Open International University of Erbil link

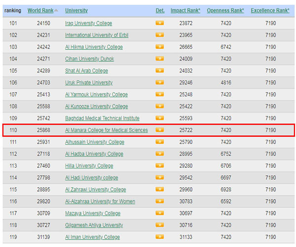click(x=97, y=36)
